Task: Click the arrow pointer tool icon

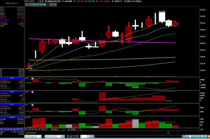Action: pos(187,136)
